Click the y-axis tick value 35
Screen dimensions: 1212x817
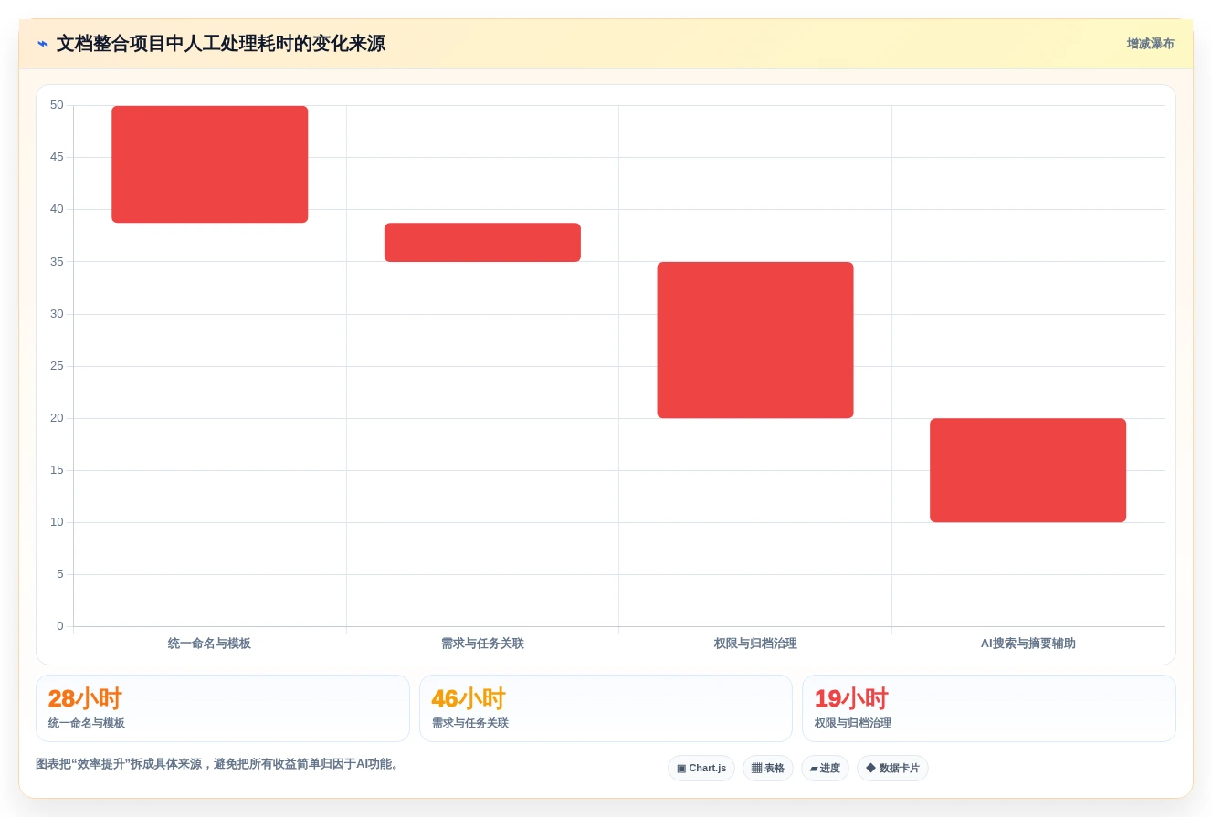coord(57,262)
